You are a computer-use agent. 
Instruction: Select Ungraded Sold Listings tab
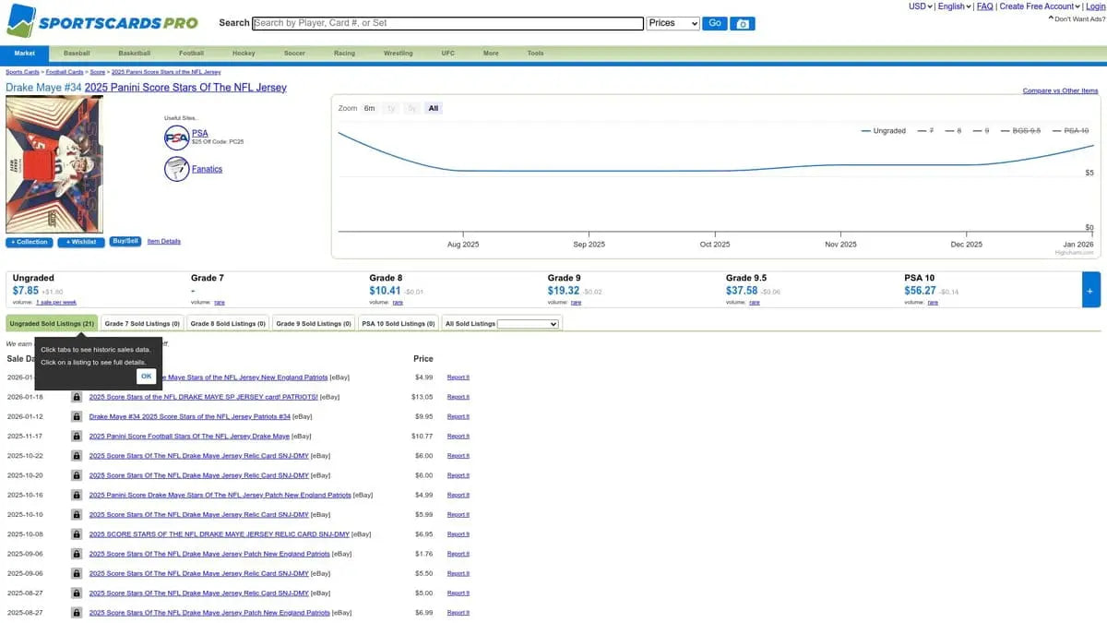click(52, 324)
